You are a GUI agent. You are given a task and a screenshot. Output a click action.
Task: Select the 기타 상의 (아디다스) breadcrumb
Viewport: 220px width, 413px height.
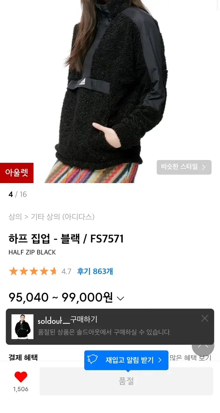click(63, 217)
